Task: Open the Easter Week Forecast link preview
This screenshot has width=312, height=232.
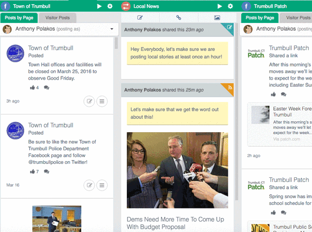Action: [x=280, y=124]
